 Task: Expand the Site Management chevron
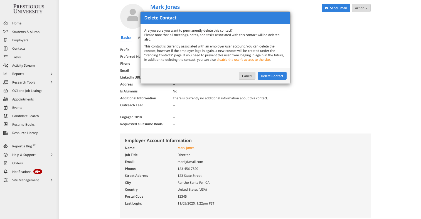51,180
